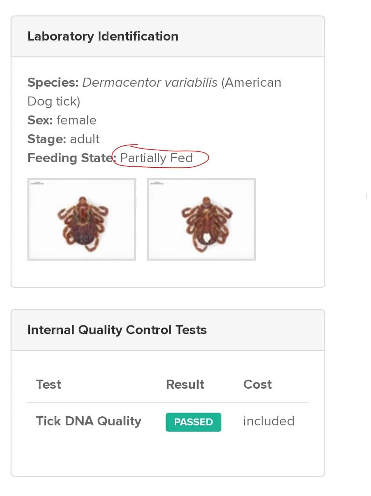Viewport: 371px width, 496px height.
Task: Sort by the Test column header
Action: click(x=48, y=384)
